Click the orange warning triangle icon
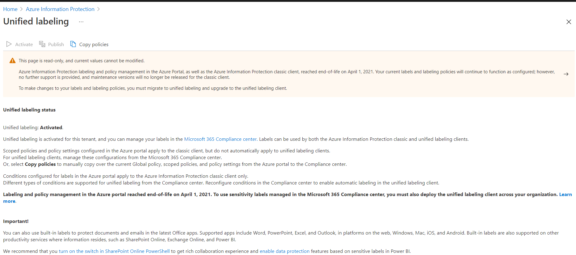 (x=13, y=61)
